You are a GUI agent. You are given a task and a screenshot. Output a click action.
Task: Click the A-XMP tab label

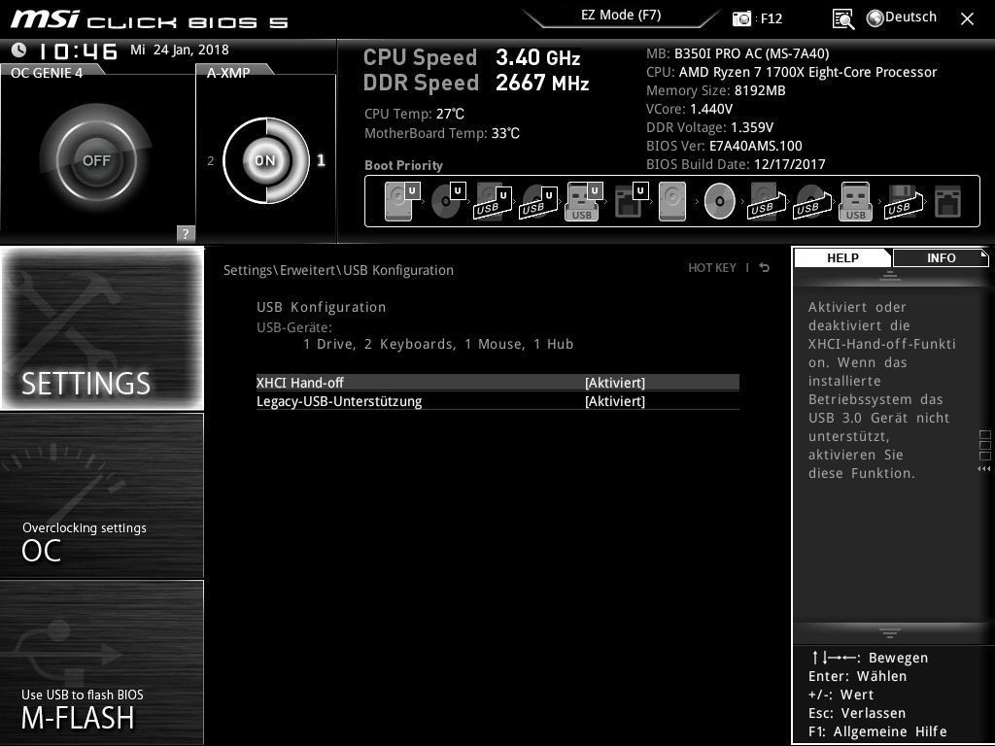[x=228, y=73]
